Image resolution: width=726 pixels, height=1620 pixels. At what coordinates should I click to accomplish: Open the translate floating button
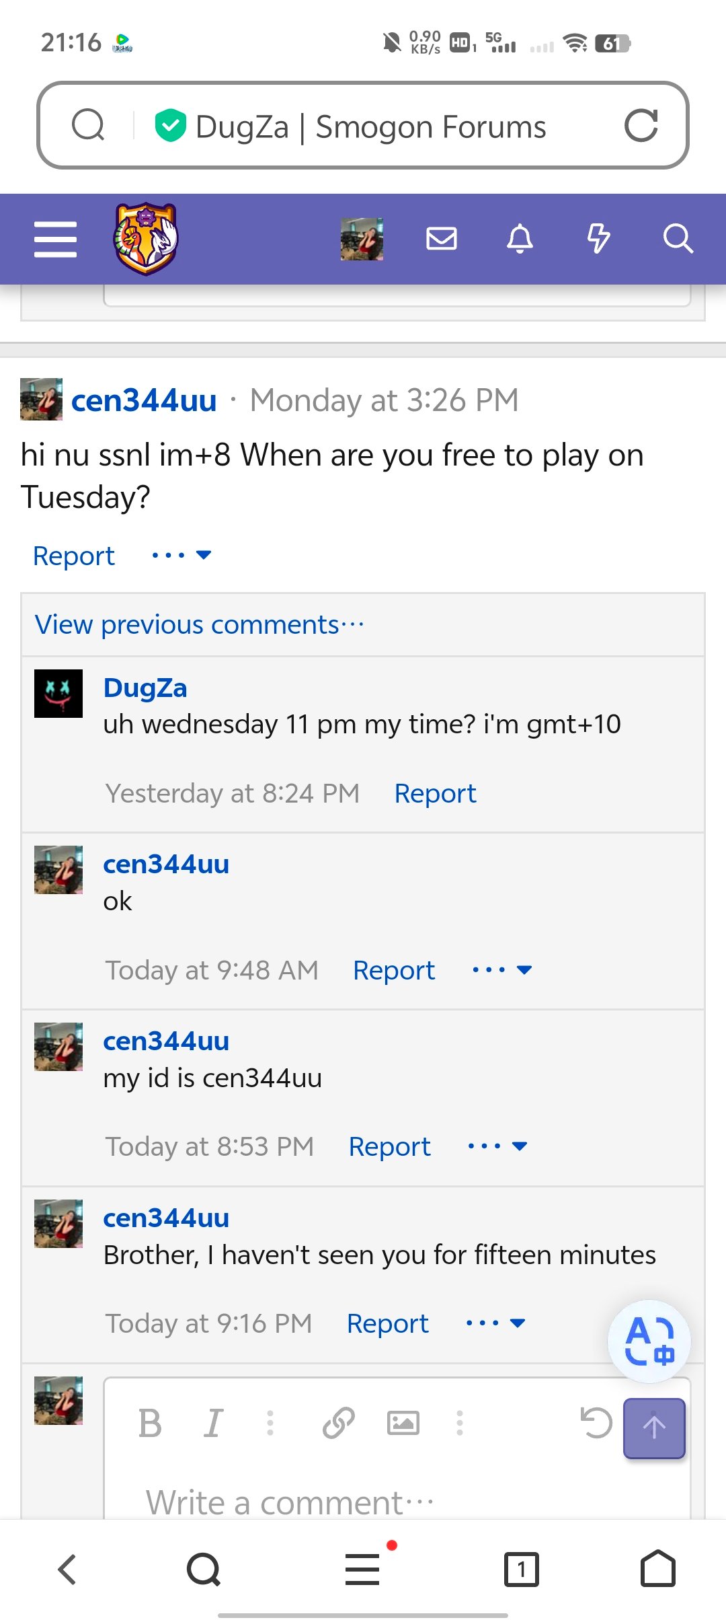click(x=649, y=1341)
